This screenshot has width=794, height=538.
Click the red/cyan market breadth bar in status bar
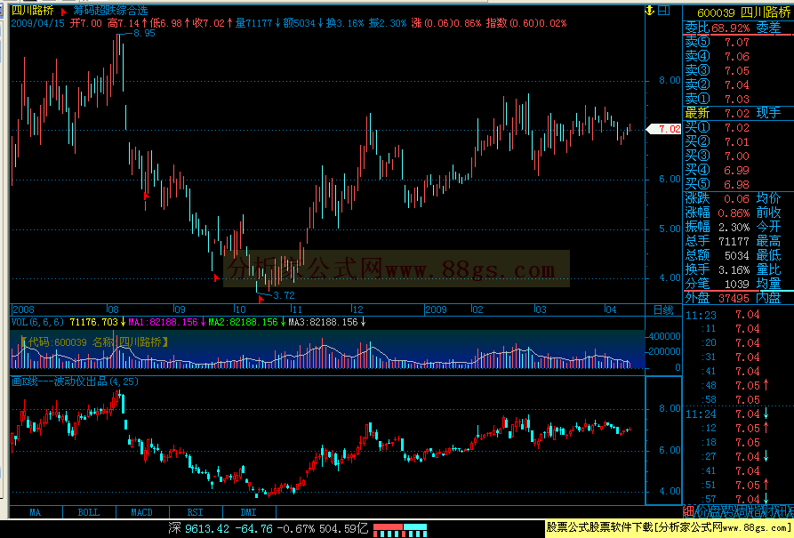tap(400, 530)
